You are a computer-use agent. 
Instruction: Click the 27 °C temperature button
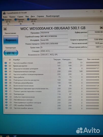point(11,53)
